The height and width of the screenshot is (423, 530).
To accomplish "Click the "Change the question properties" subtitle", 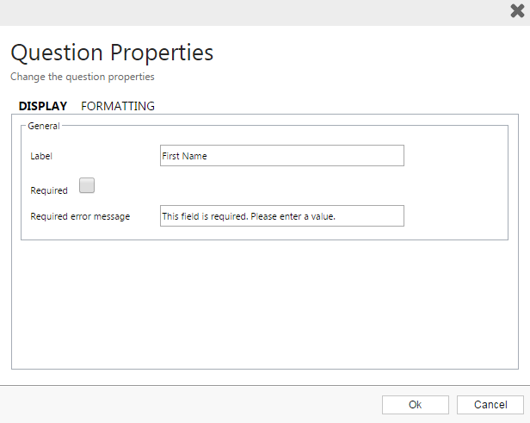I will click(x=83, y=77).
